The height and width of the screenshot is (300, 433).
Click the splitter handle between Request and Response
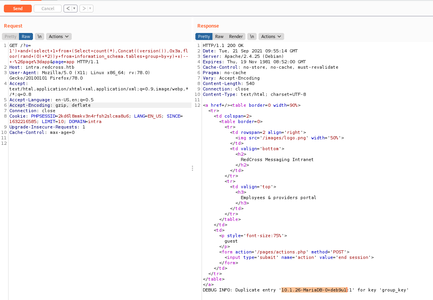tap(193, 168)
